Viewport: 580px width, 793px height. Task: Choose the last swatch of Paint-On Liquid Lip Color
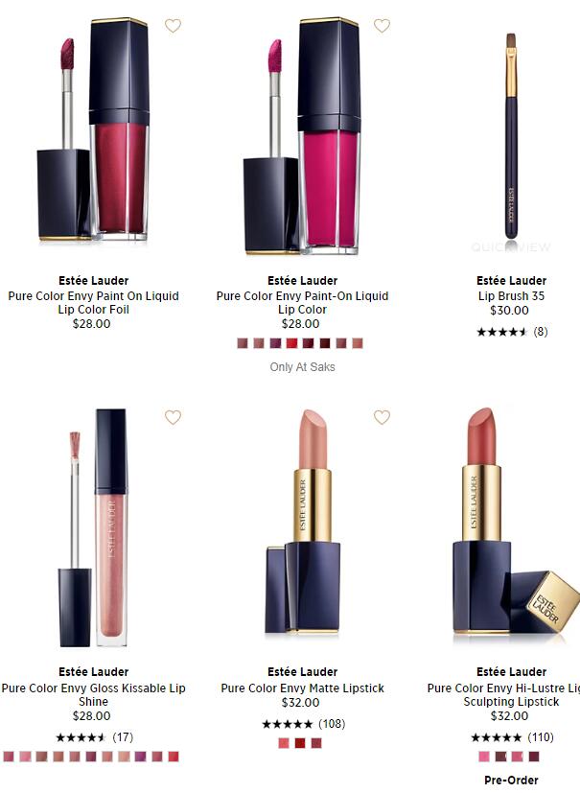click(358, 343)
